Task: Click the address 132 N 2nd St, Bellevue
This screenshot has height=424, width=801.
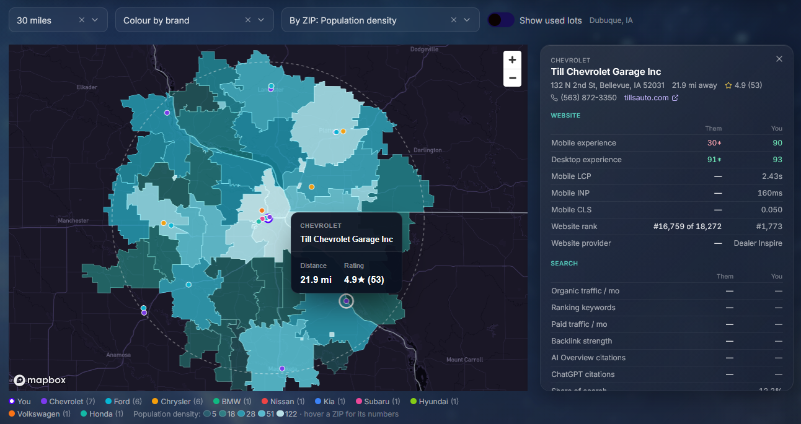Action: (608, 85)
